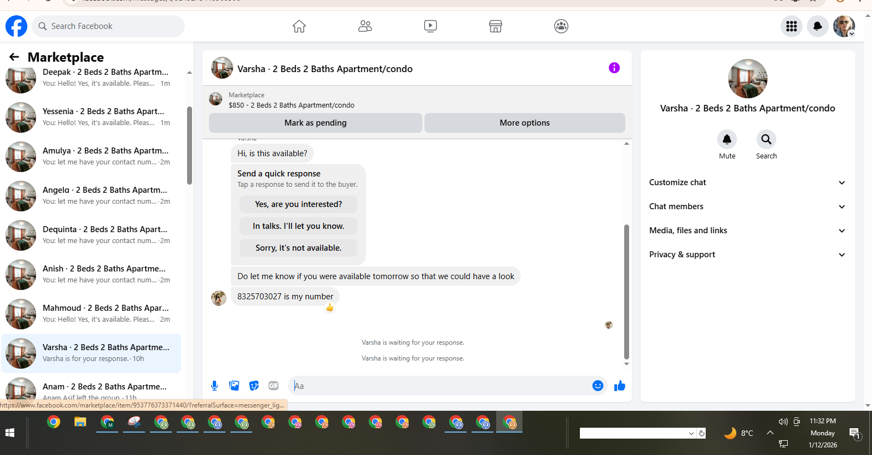The image size is (872, 455).
Task: Open the Notifications bell in the header
Action: click(x=818, y=26)
